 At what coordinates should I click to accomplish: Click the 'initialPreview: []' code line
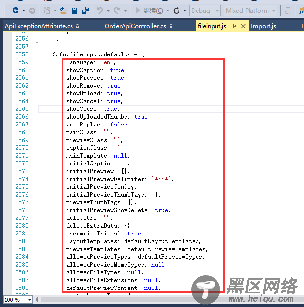[98, 171]
